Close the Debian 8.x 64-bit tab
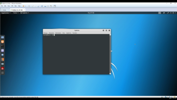This screenshot has width=177, height=100. click(x=24, y=10)
